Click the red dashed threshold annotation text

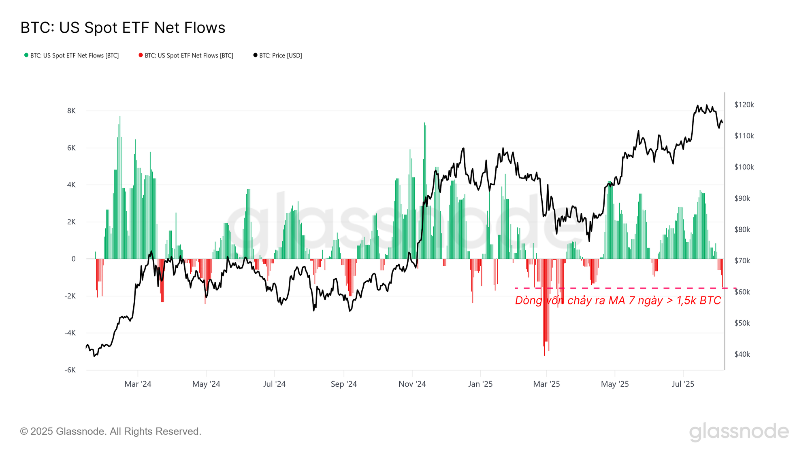[x=618, y=301]
